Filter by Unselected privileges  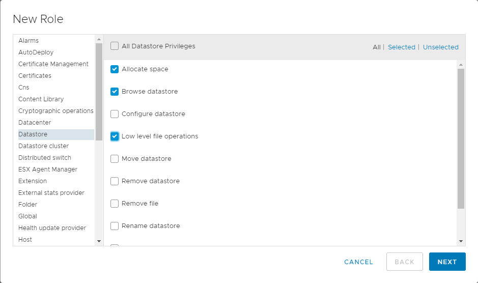point(440,47)
